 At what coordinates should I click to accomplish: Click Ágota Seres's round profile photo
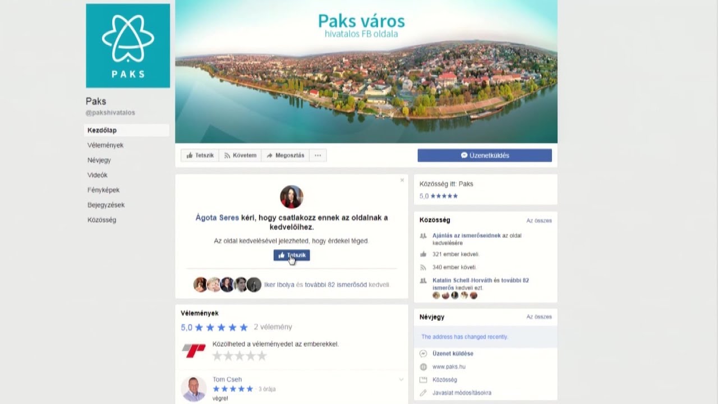(x=291, y=197)
